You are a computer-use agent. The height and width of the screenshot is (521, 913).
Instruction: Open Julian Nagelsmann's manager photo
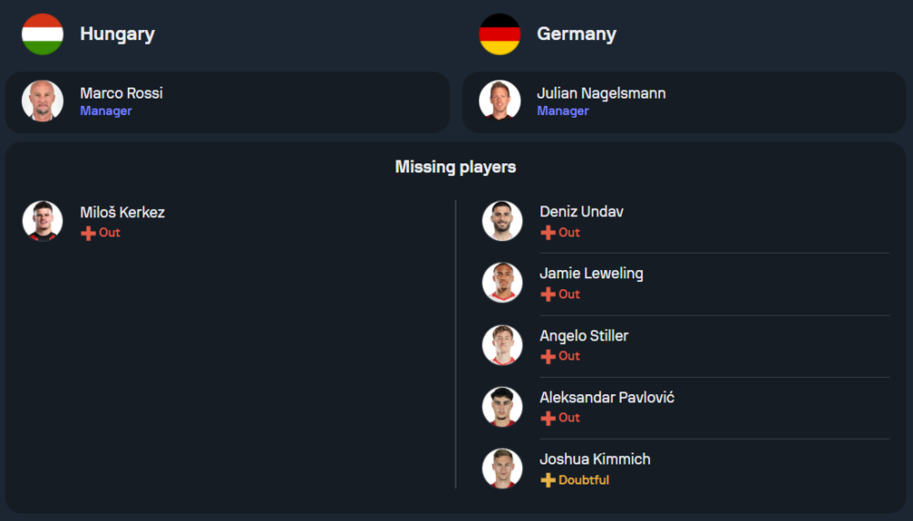[499, 101]
